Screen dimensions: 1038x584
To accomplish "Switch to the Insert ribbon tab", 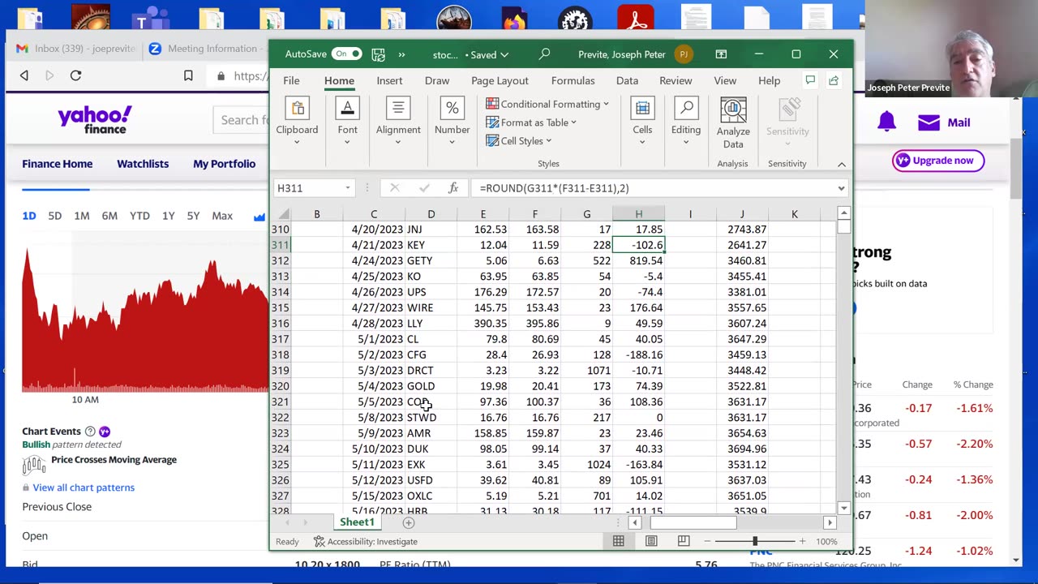I will pos(389,81).
